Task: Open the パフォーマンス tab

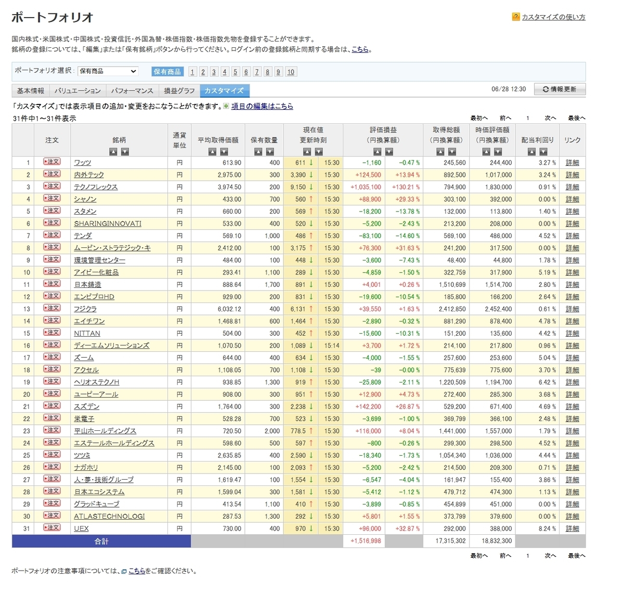Action: point(132,90)
